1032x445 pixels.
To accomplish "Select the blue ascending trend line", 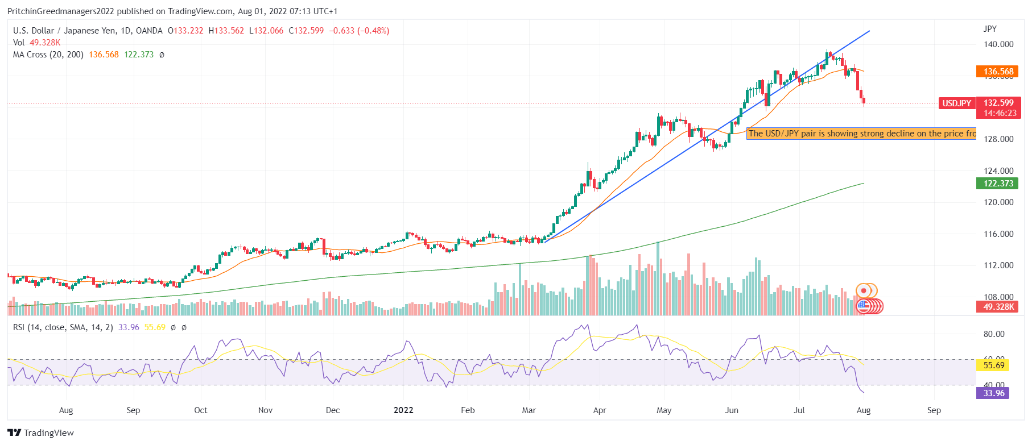I will (707, 136).
